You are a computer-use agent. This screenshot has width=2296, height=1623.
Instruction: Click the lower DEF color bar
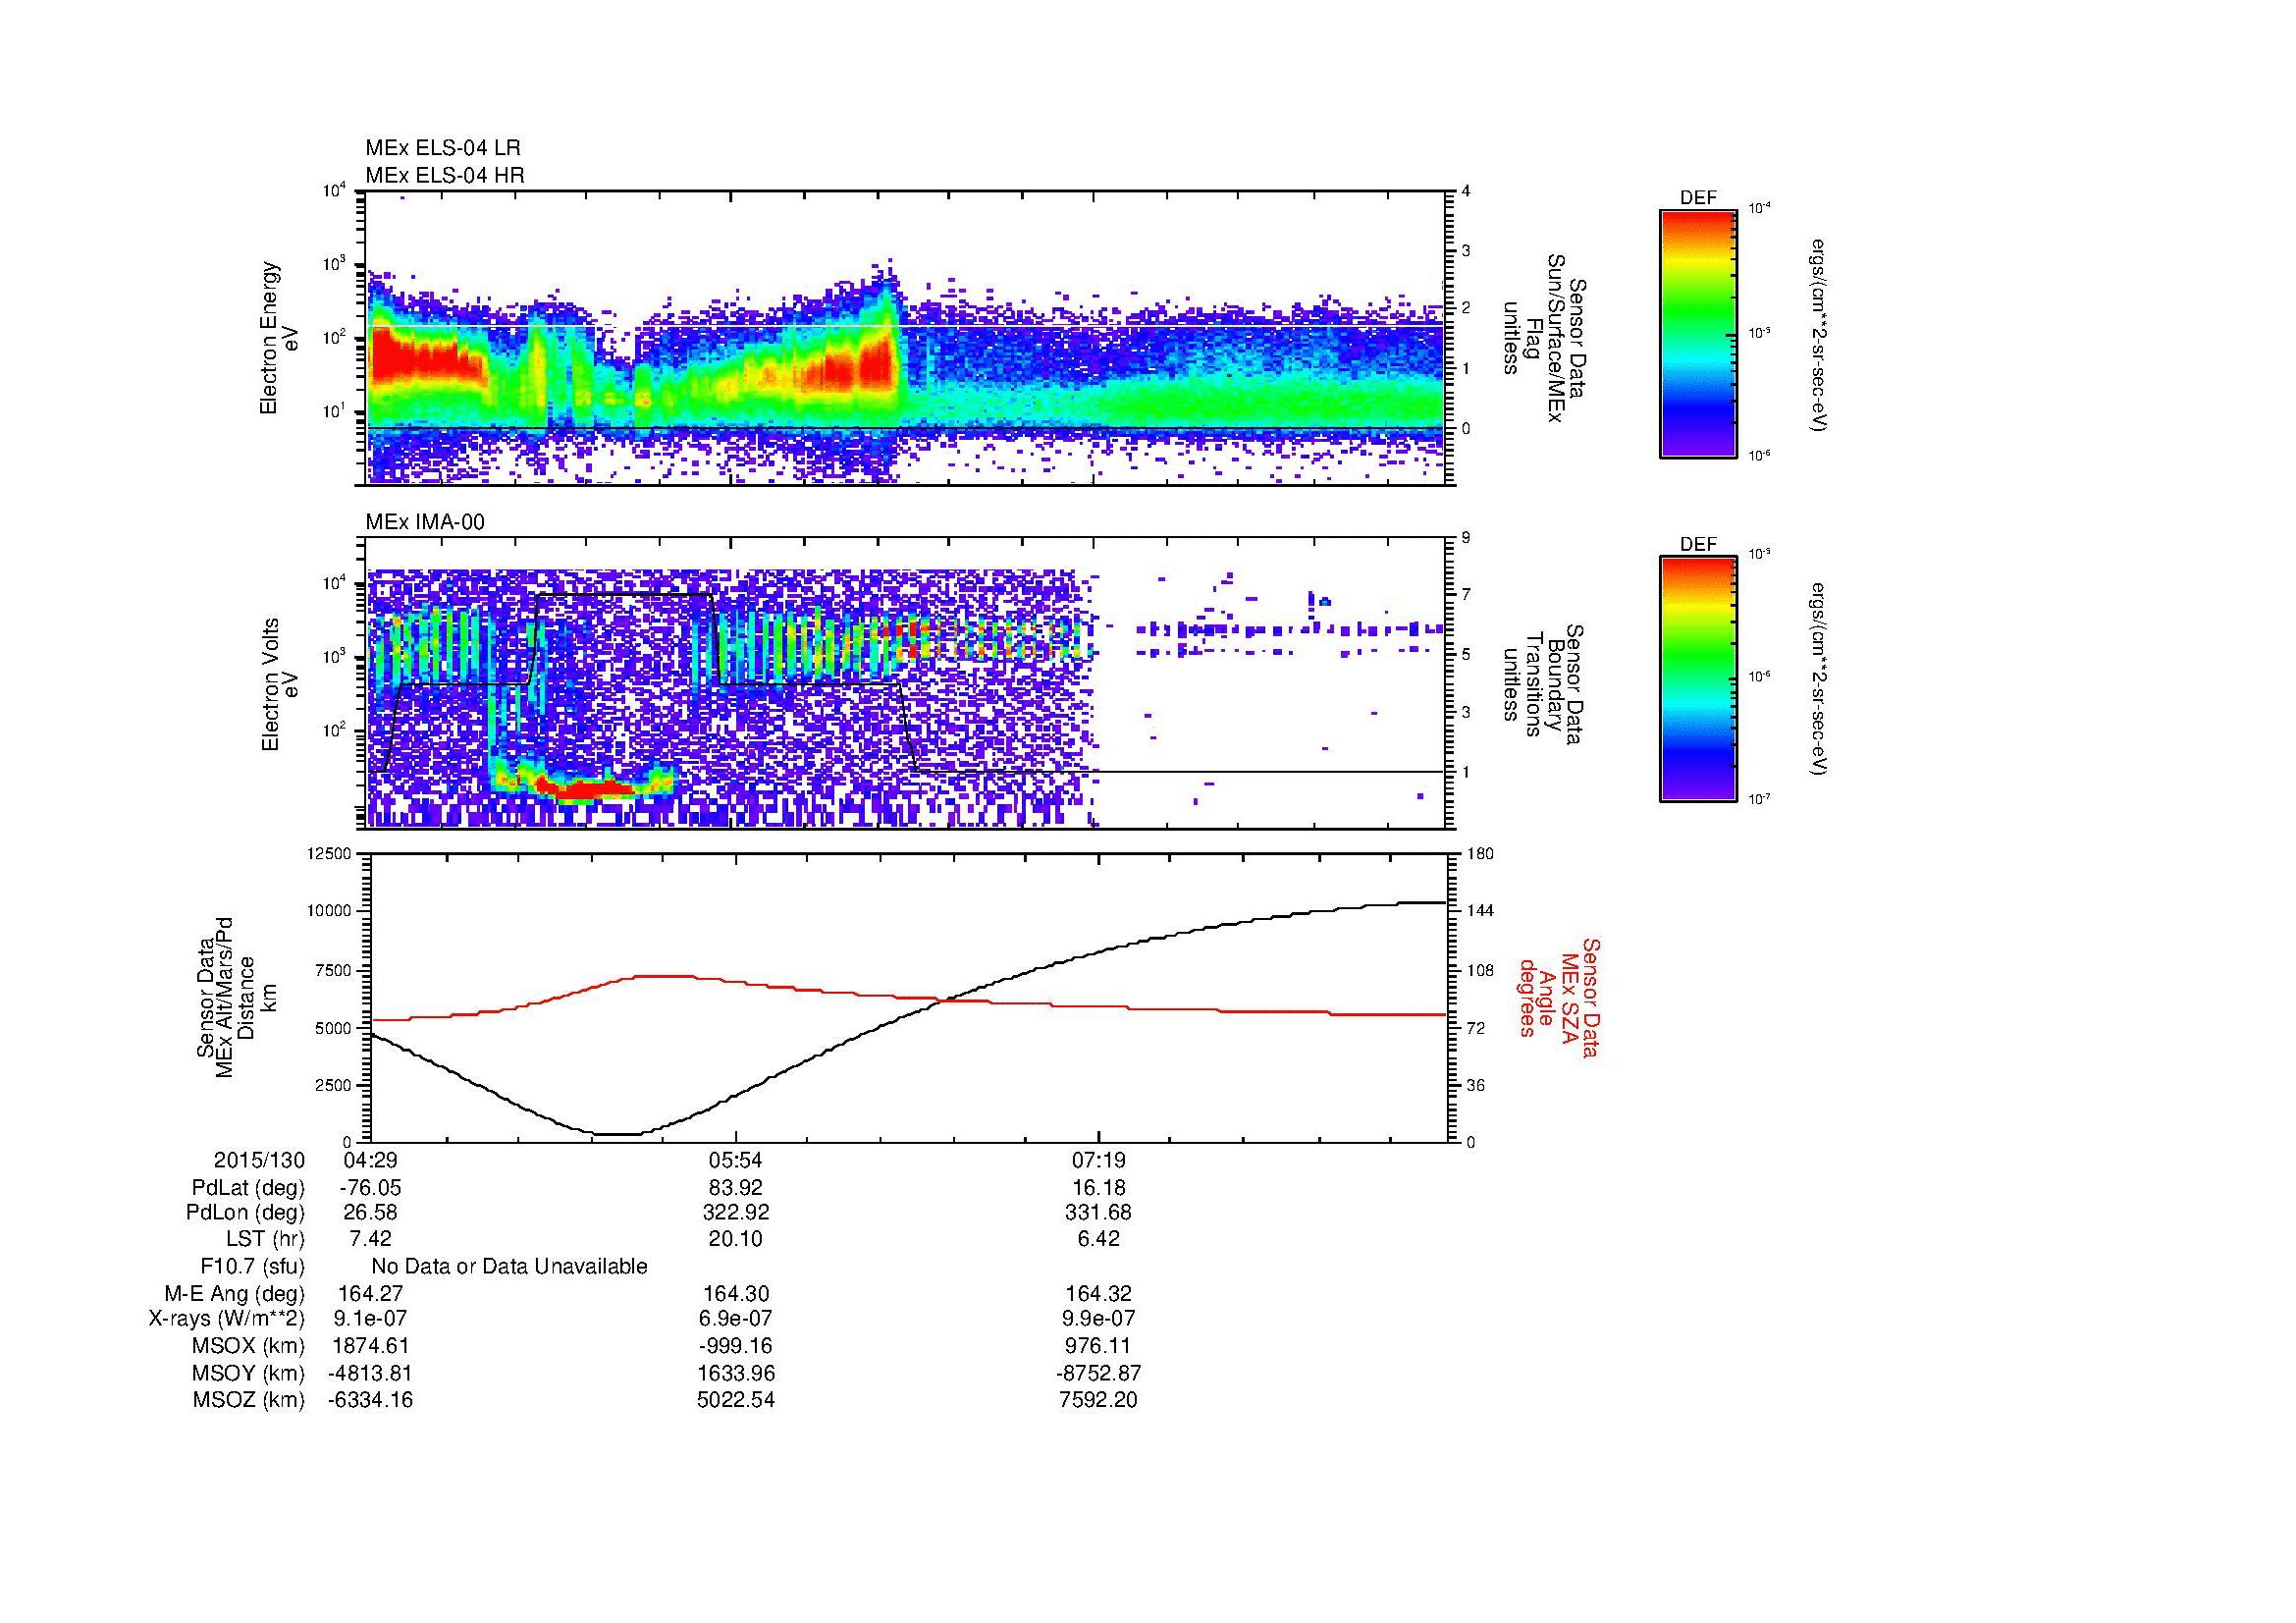point(1698,679)
